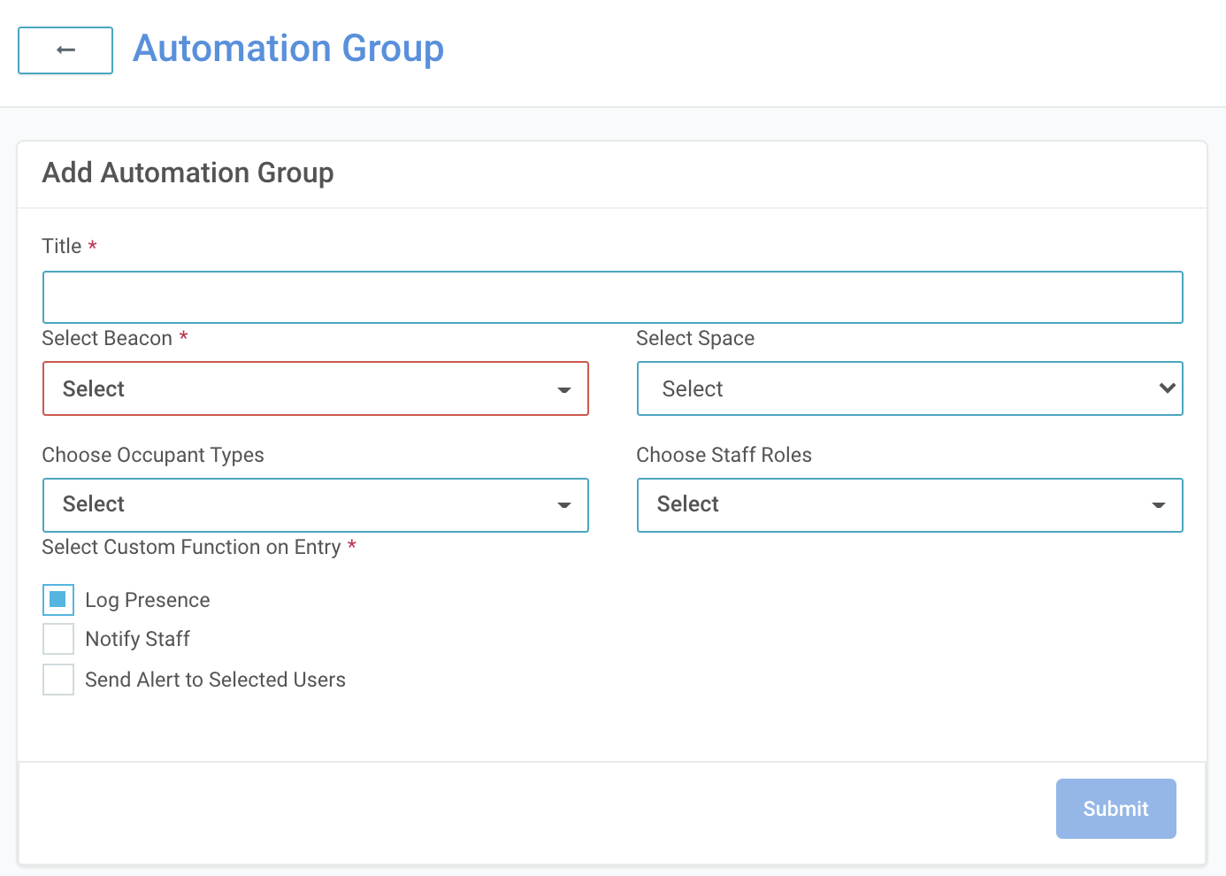This screenshot has height=876, width=1226.
Task: Click the Send Alert to Selected Users label
Action: pyautogui.click(x=215, y=680)
